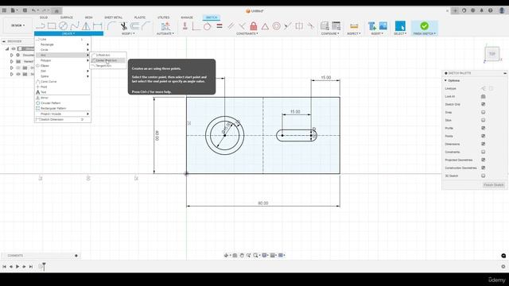
Task: Switch to the Sheet Metal tab
Action: [x=113, y=17]
